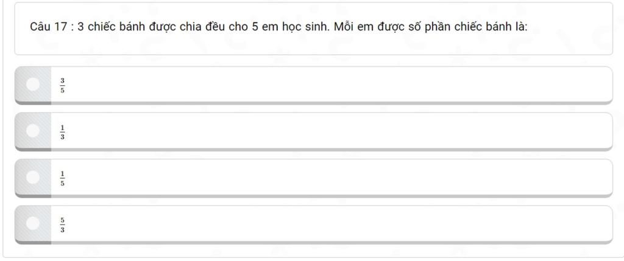Screen dimensions: 624x261
Task: Click the fraction 3/5 label
Action: 63,85
